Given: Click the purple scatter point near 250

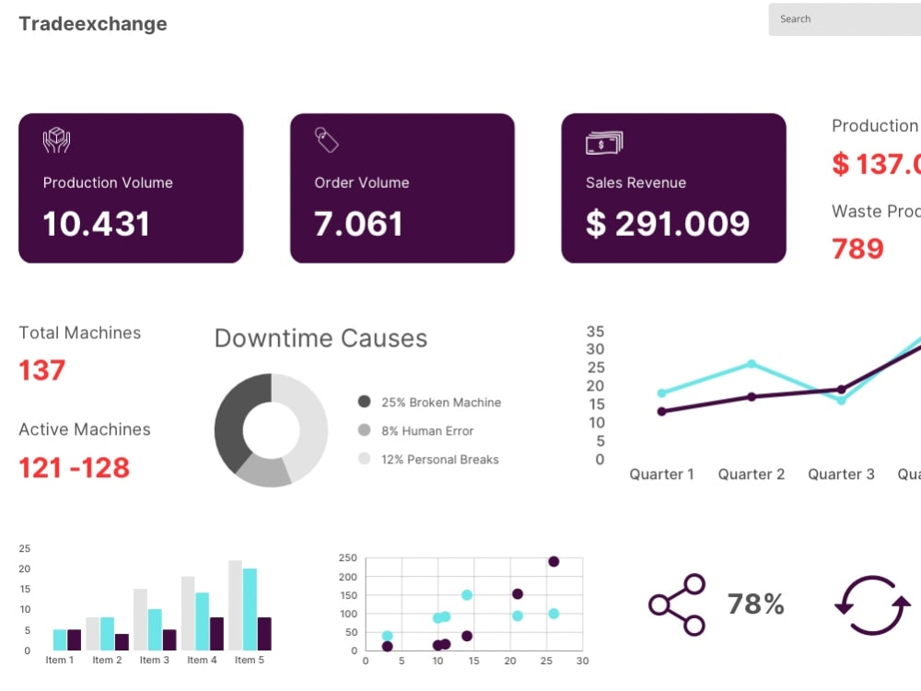Looking at the screenshot, I should pos(554,562).
